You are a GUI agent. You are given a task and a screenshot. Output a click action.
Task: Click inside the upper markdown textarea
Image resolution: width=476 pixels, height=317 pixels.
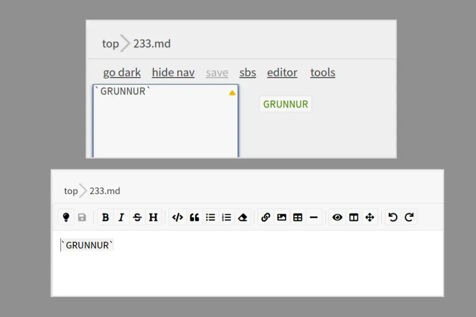(x=166, y=121)
